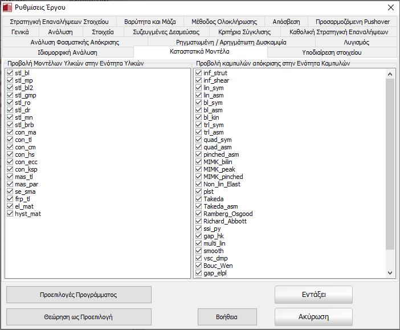400x330 pixels.
Task: Disable the Ramberg_Osgood curve
Action: coord(198,214)
